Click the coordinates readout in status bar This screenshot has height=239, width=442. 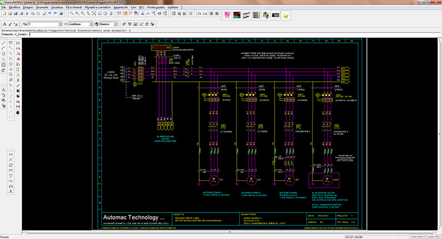[x=354, y=237]
